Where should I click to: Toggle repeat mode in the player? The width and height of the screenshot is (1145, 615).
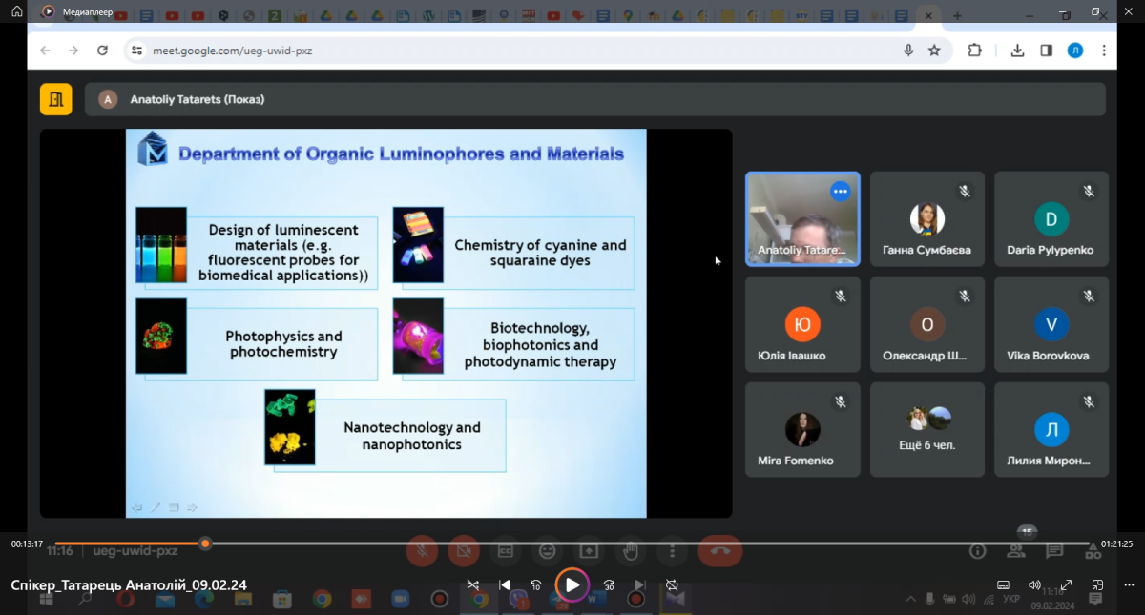coord(672,585)
